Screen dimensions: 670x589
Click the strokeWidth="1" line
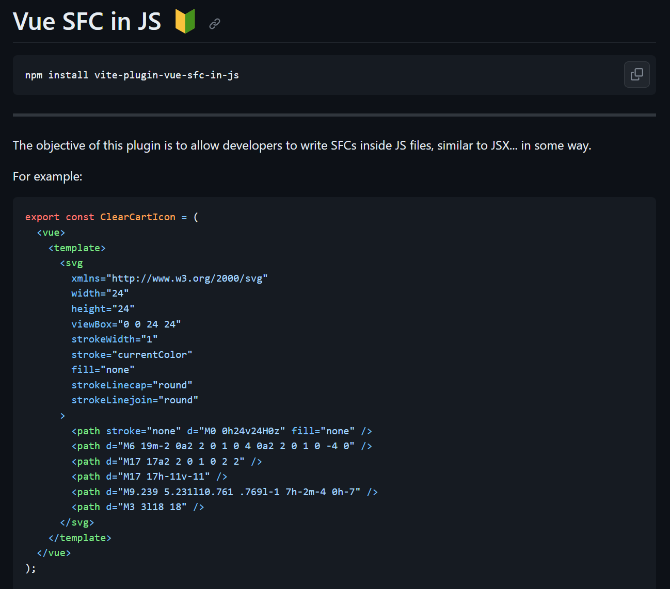pos(115,339)
